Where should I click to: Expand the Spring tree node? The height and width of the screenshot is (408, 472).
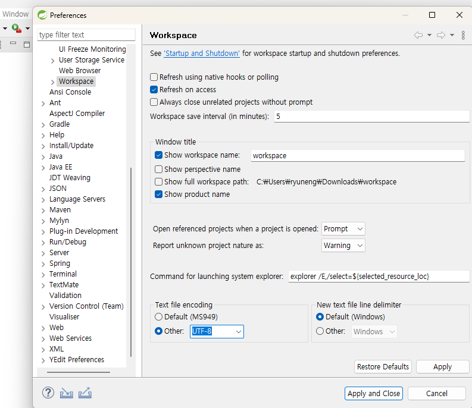pos(43,264)
